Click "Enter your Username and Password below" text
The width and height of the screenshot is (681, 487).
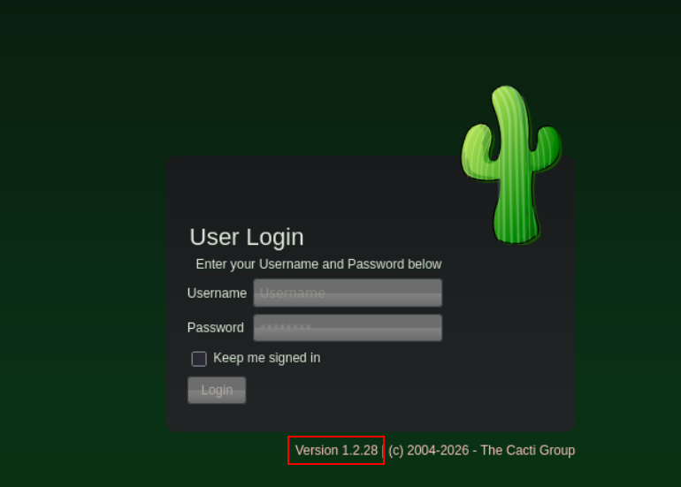318,264
